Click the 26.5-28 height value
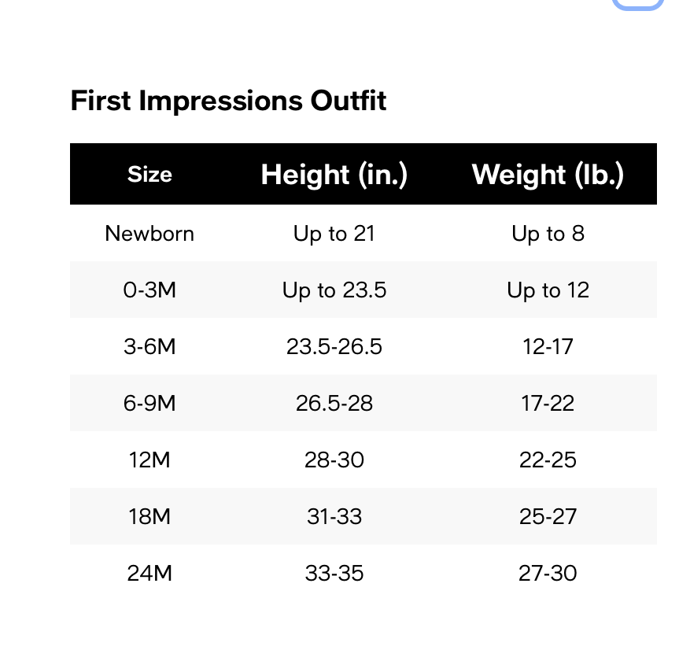Screen dimensions: 679x672 (x=334, y=404)
